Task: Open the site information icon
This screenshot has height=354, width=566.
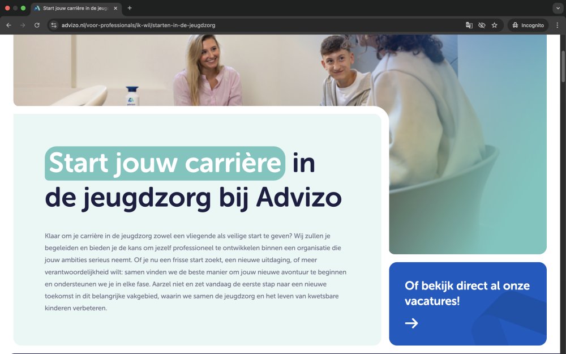Action: pyautogui.click(x=54, y=25)
